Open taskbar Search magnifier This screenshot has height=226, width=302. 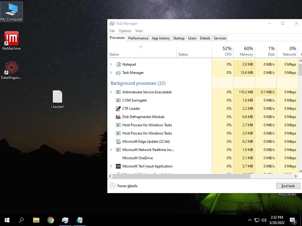pyautogui.click(x=21, y=220)
